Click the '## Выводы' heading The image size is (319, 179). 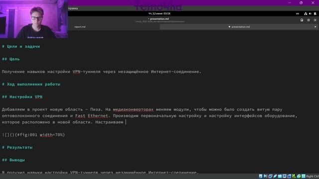(13, 160)
